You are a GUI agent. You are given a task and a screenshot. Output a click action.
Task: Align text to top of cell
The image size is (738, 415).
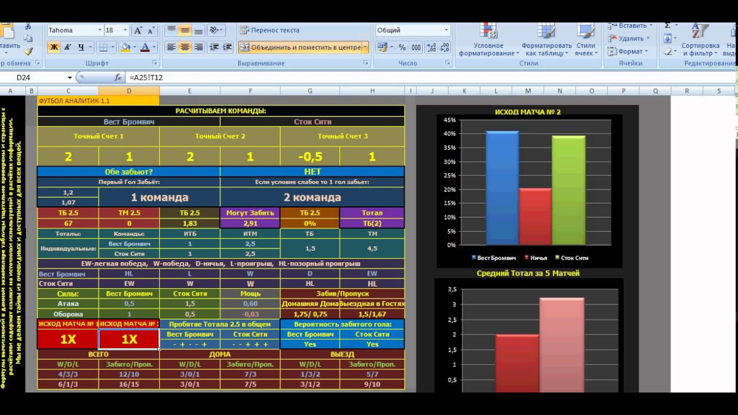[171, 30]
